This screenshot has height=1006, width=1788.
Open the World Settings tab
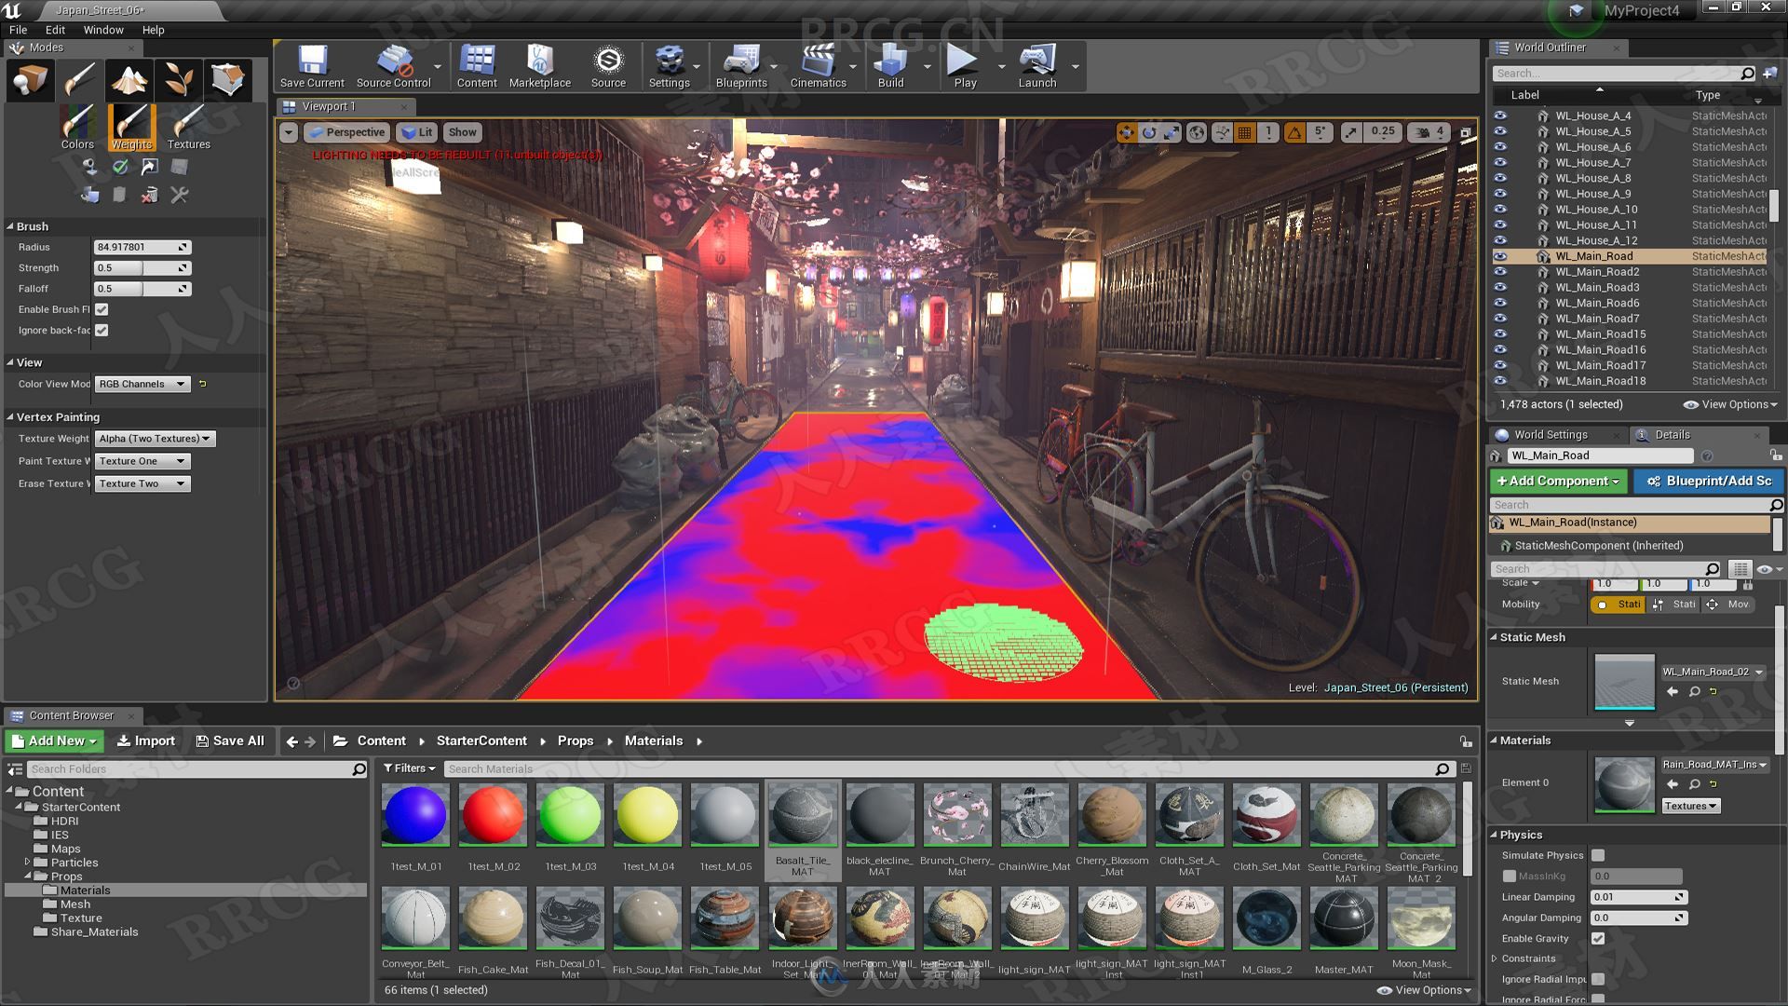[1551, 433]
